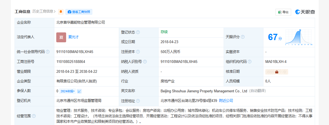Screen dimensions: 329x125
Task: Open the 附近公司 nearby companies link
Action: (x=226, y=101)
